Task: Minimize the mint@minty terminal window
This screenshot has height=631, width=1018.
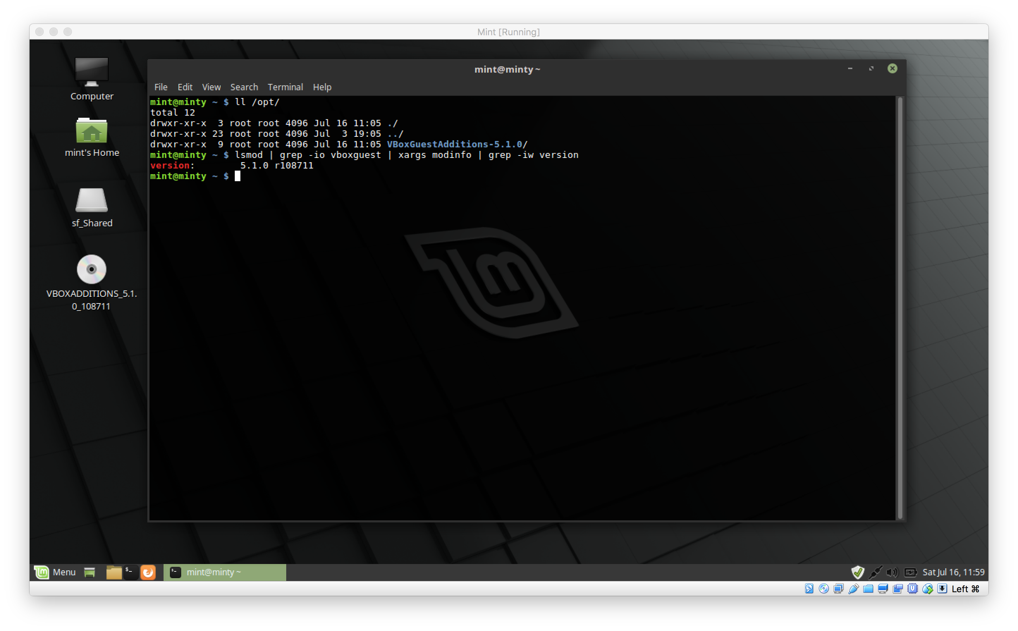Action: tap(850, 68)
